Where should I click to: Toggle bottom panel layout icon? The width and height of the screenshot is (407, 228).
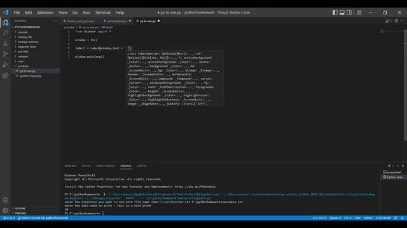342,13
